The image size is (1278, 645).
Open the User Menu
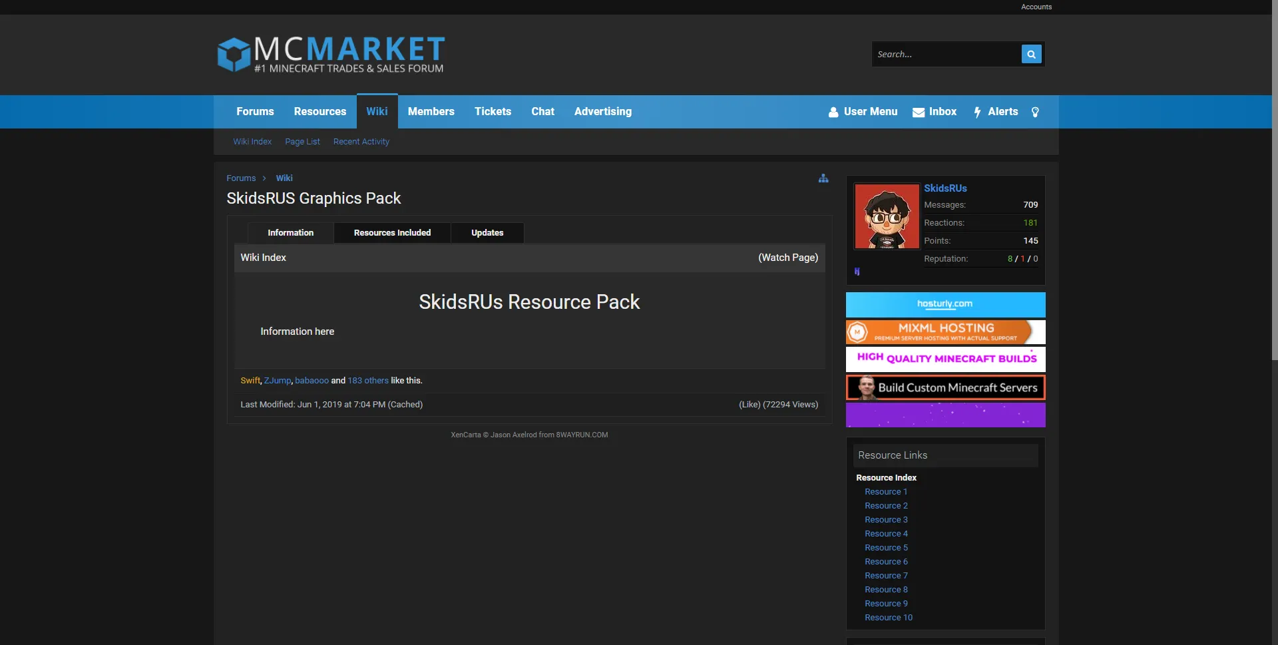[863, 112]
